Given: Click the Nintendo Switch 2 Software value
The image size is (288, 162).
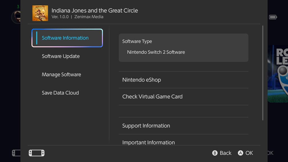Looking at the screenshot, I should click(156, 52).
